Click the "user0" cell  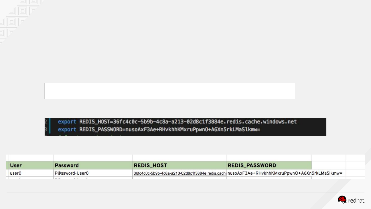point(31,173)
